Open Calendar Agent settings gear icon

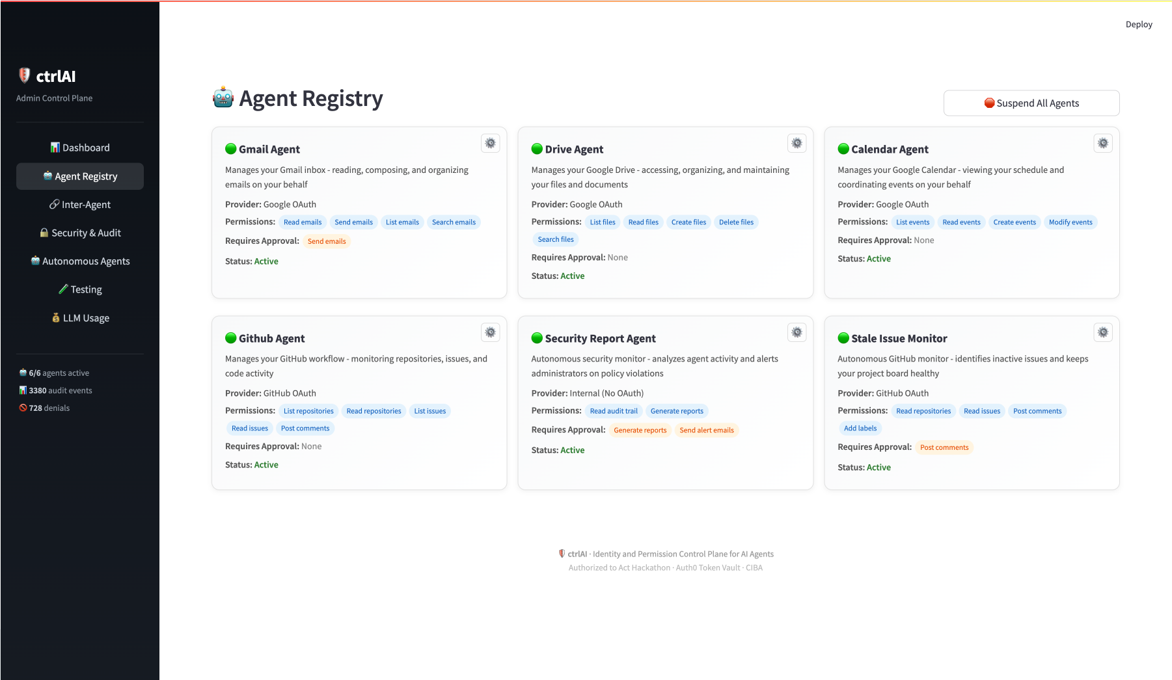(x=1103, y=143)
